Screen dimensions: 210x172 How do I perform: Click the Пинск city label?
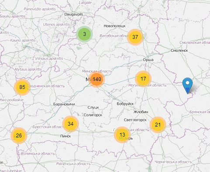coord(65,136)
